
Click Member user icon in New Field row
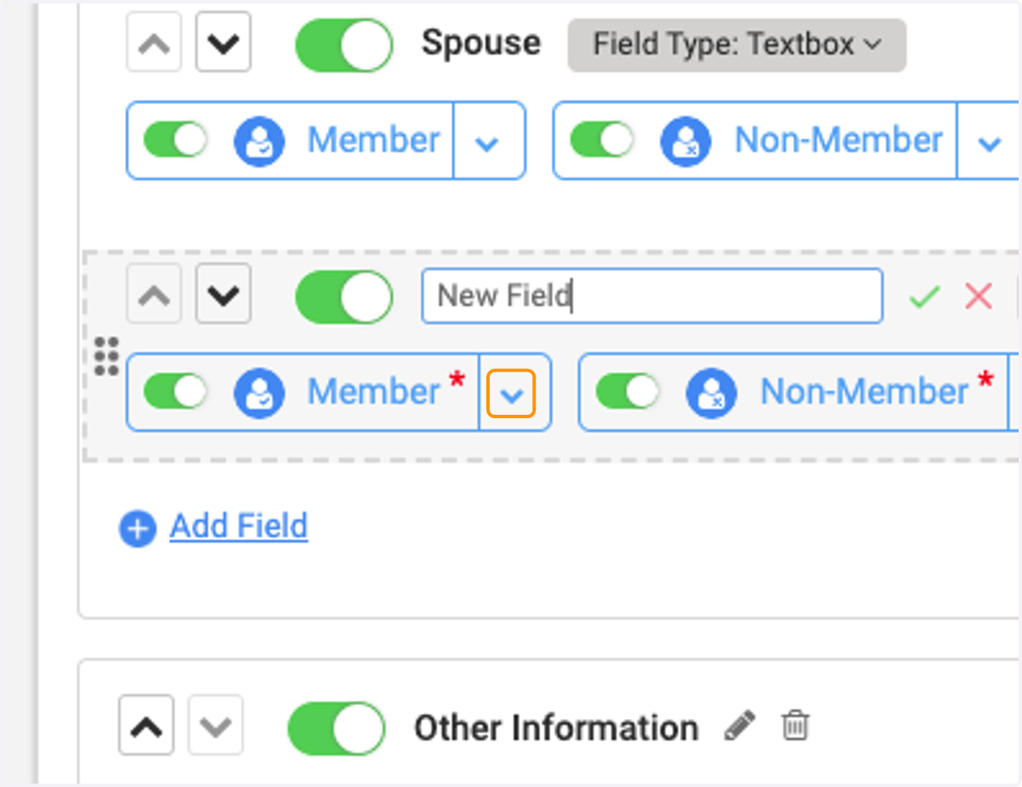click(x=259, y=392)
